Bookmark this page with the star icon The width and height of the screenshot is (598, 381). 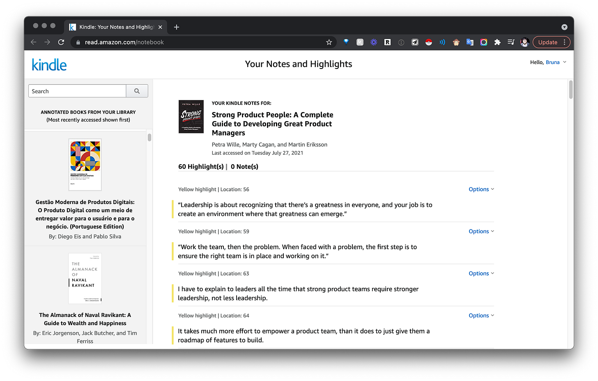pyautogui.click(x=329, y=42)
